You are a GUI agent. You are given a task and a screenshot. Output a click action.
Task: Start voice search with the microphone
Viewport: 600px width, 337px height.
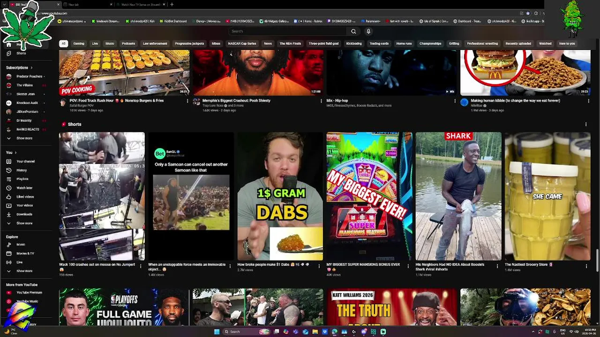coord(368,31)
